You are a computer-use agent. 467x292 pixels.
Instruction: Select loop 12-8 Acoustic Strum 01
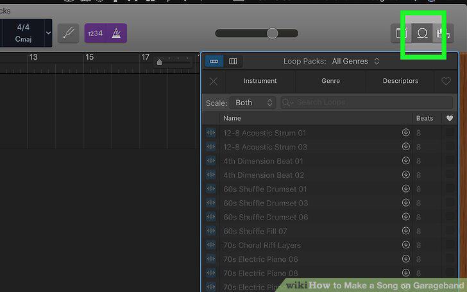point(264,133)
